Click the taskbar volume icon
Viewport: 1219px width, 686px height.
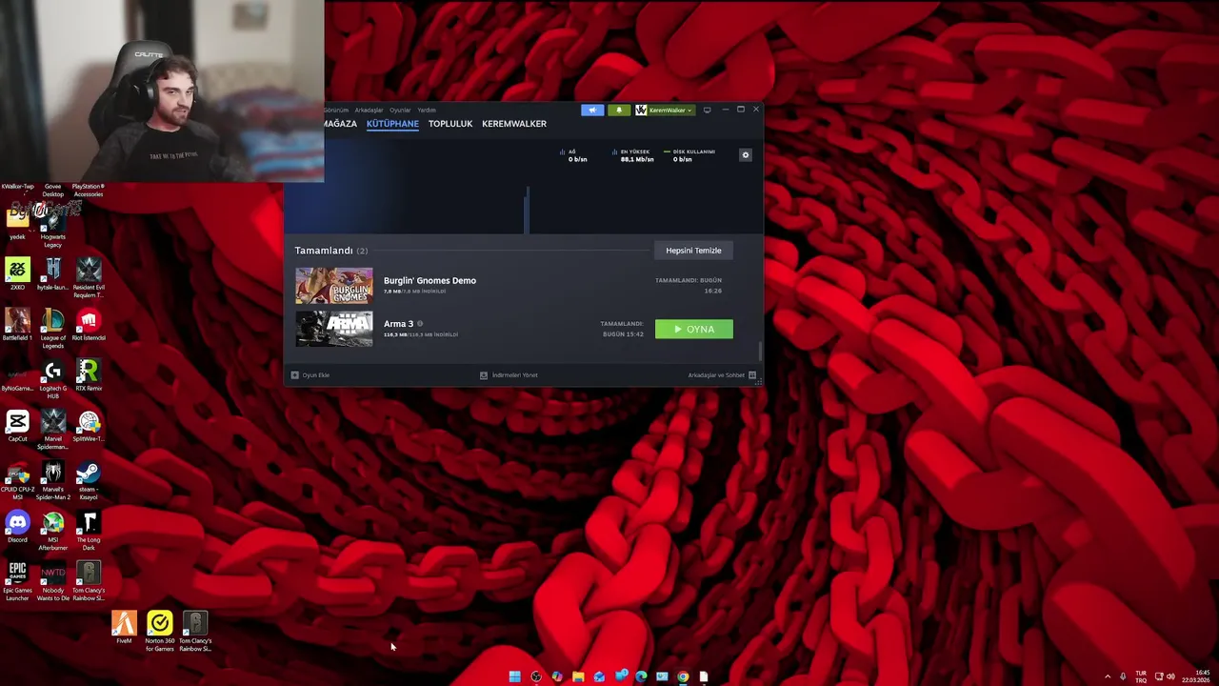point(1170,676)
